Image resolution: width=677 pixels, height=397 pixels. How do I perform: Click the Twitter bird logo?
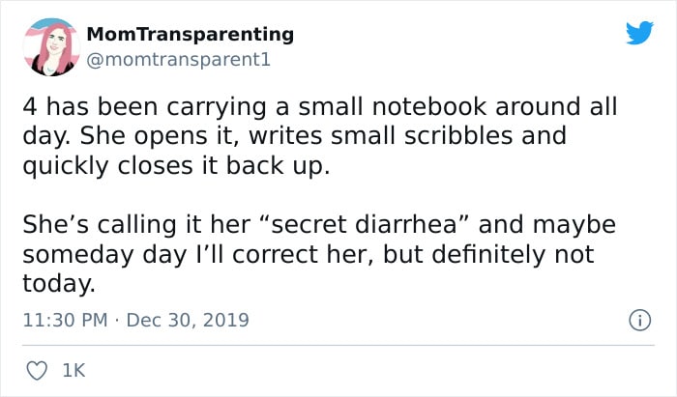pos(640,33)
